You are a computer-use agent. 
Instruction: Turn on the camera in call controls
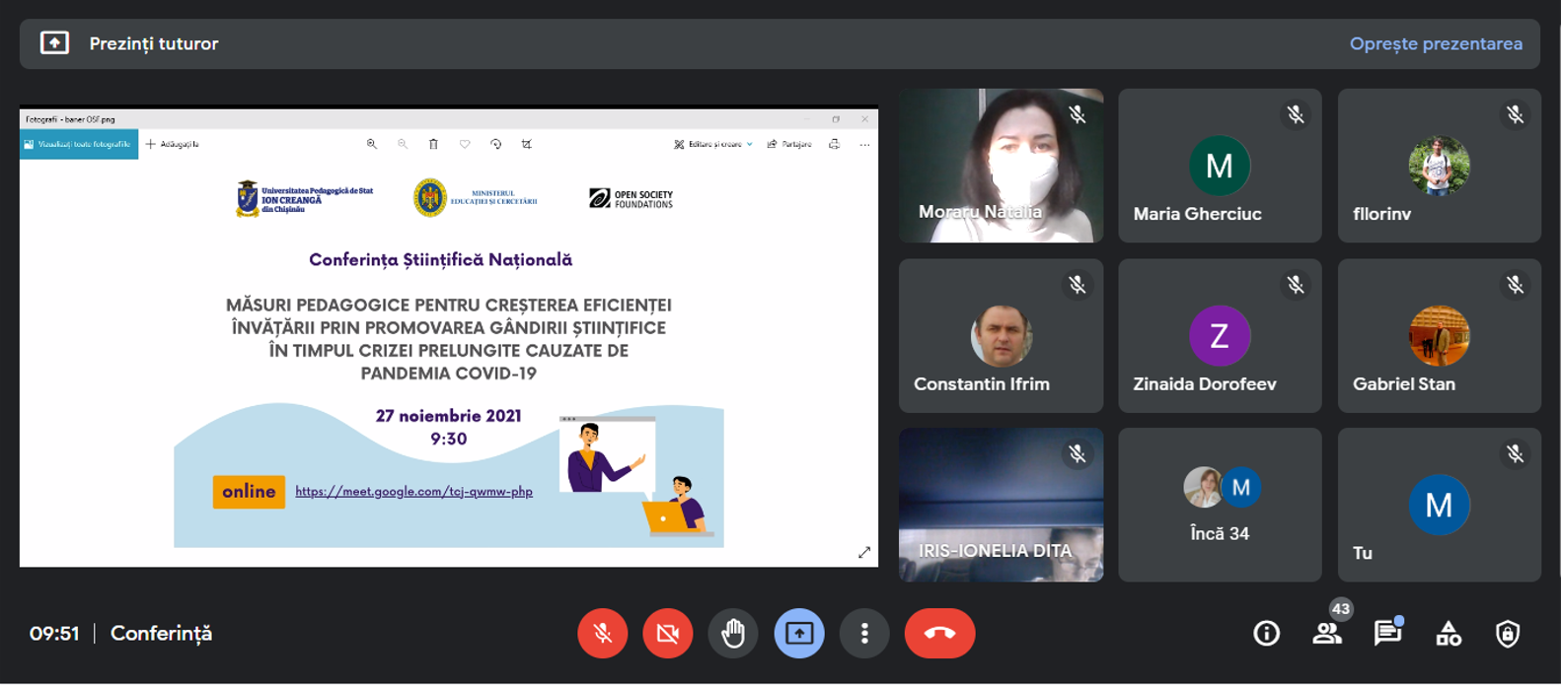coord(667,633)
